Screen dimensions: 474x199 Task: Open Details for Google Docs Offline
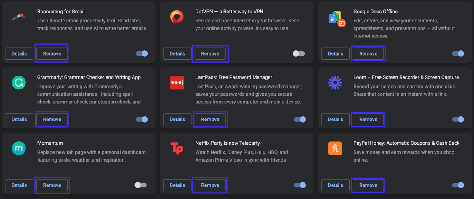pyautogui.click(x=335, y=53)
